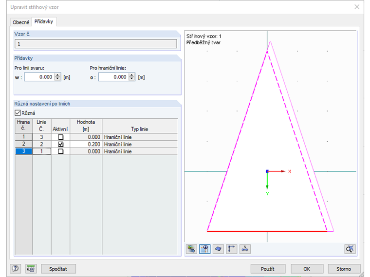Toggle the eye view-mode icon under the preview
Screen dimensions: 370x277
(205, 249)
